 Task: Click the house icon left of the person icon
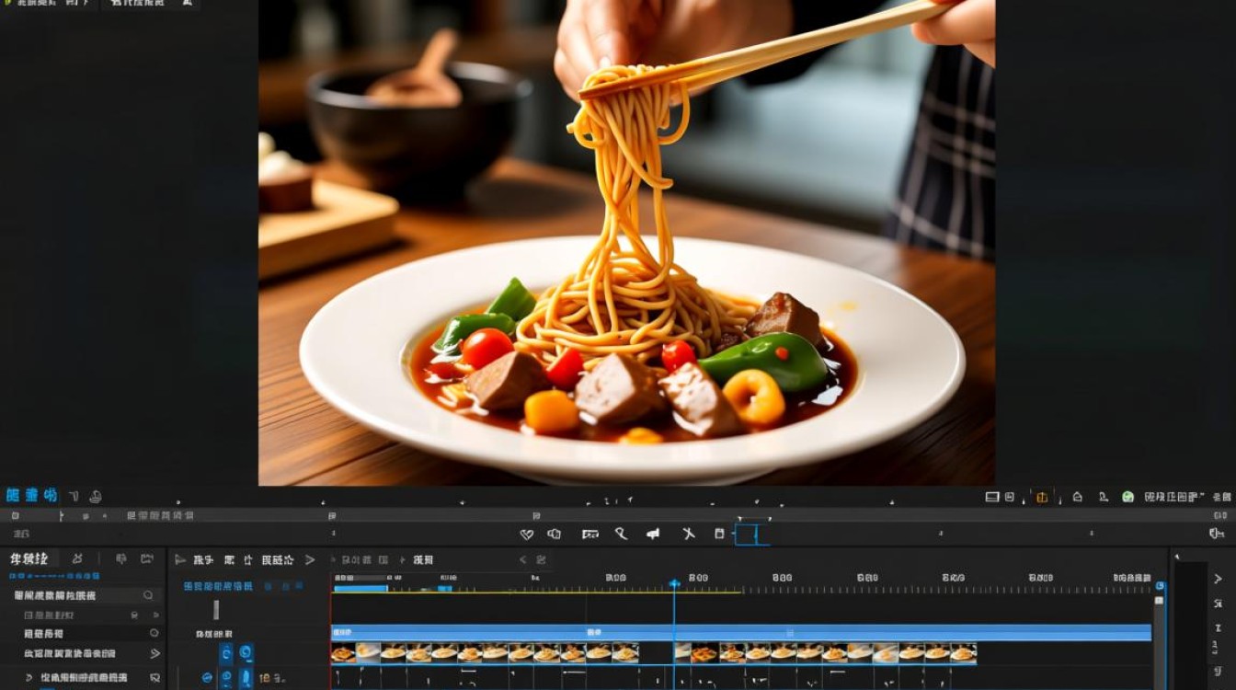[1077, 497]
